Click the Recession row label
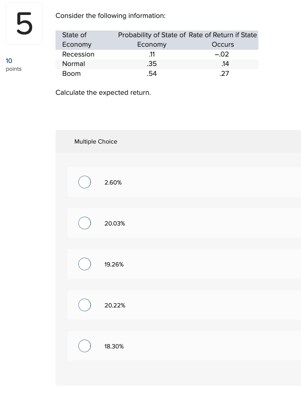 (x=78, y=54)
